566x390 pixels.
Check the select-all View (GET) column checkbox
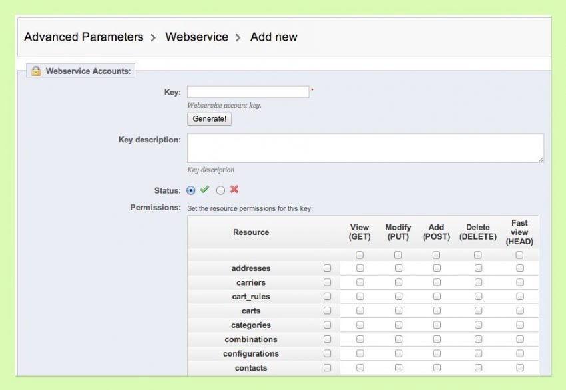tap(360, 255)
